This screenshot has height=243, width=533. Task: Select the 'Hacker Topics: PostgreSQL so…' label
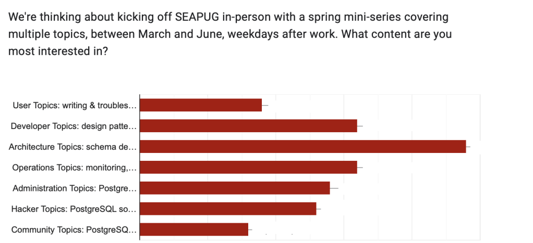(74, 209)
